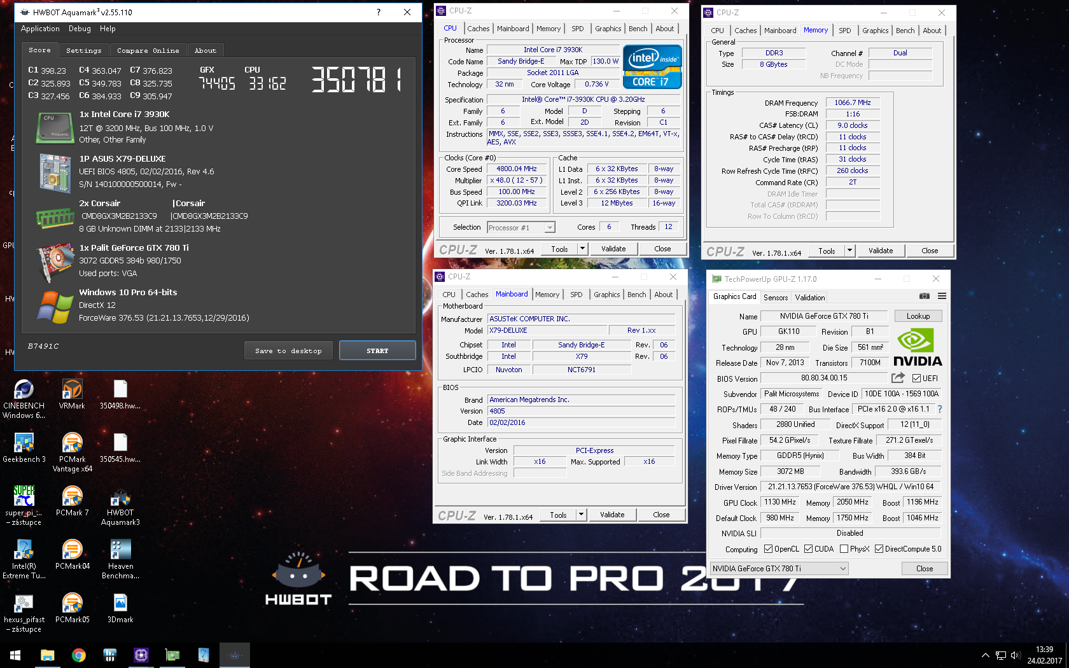Open File Explorer from the taskbar
This screenshot has width=1069, height=668.
pyautogui.click(x=48, y=655)
